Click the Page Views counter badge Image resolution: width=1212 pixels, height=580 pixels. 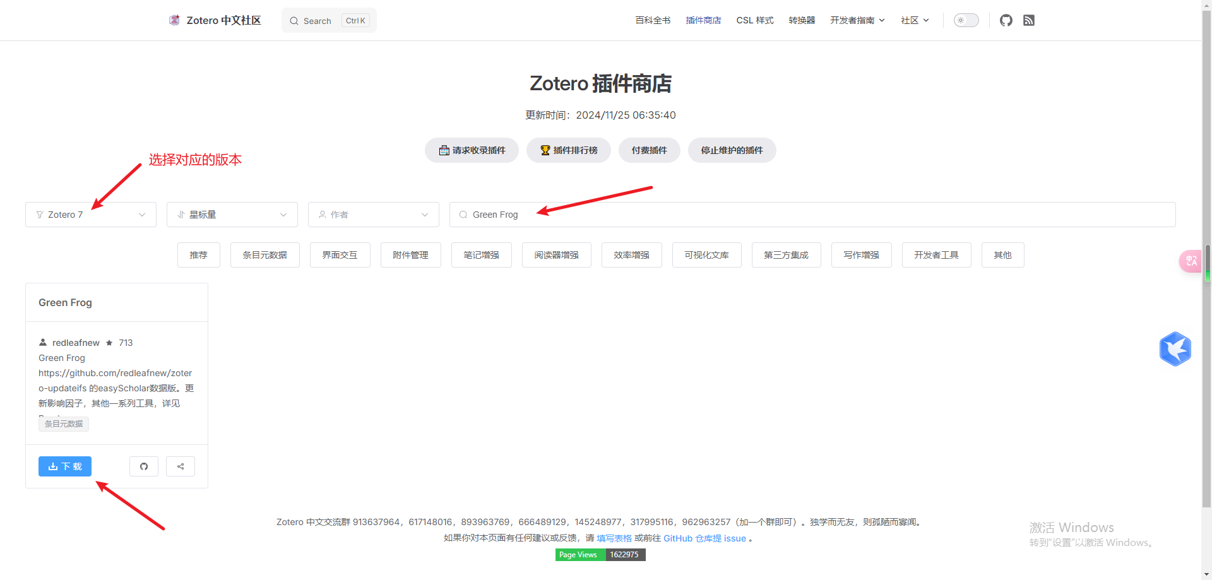pos(600,555)
